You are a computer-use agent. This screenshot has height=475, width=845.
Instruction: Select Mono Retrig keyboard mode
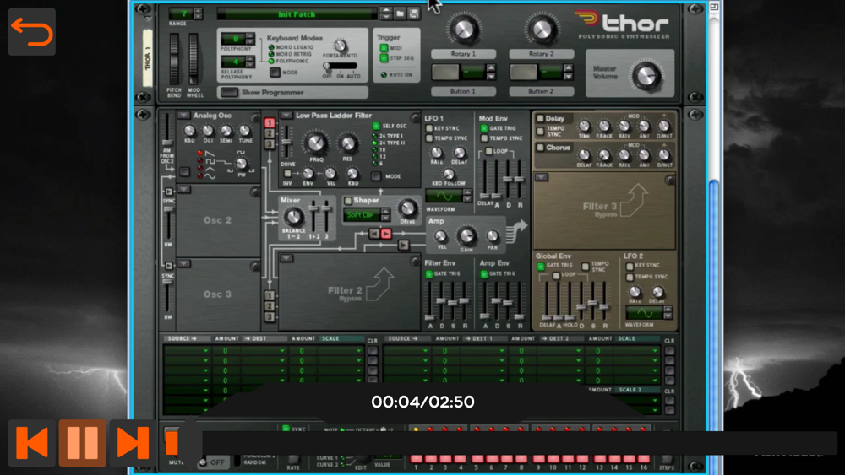(271, 54)
